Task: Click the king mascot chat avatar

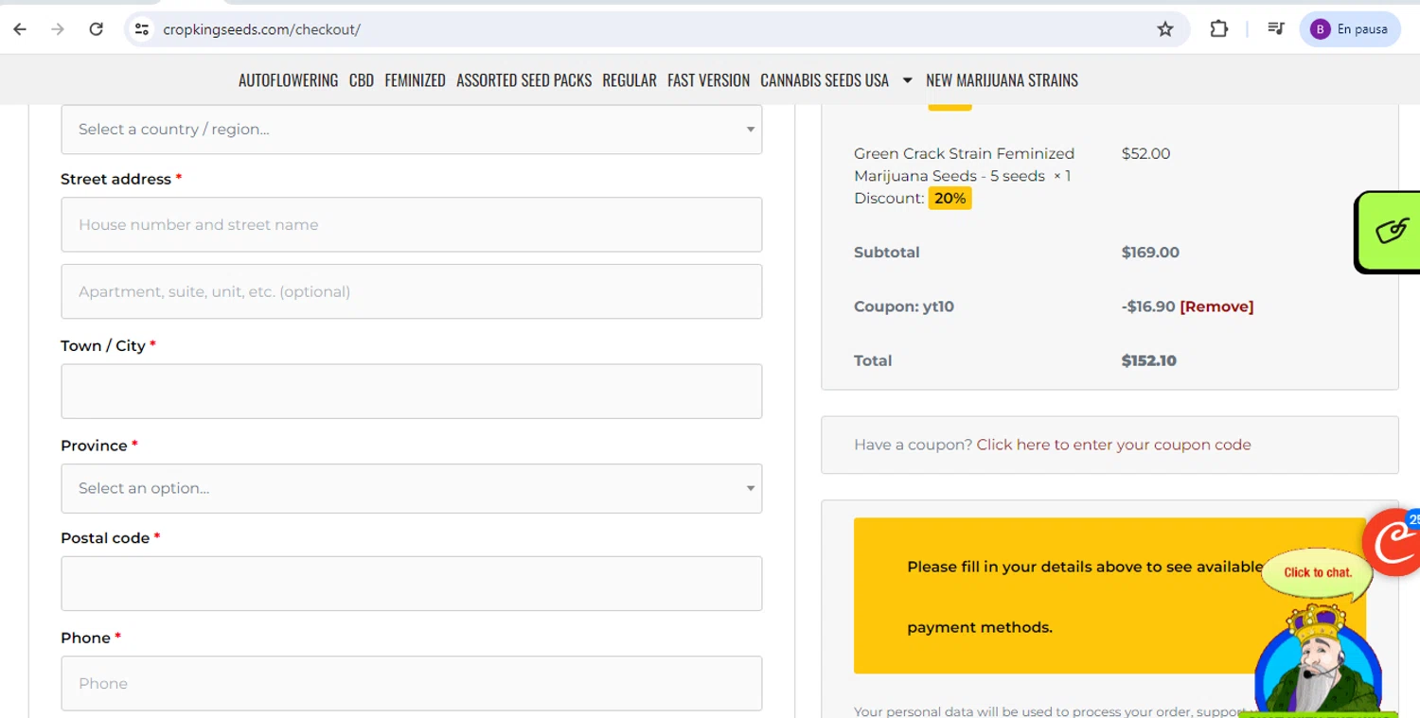Action: (x=1318, y=660)
